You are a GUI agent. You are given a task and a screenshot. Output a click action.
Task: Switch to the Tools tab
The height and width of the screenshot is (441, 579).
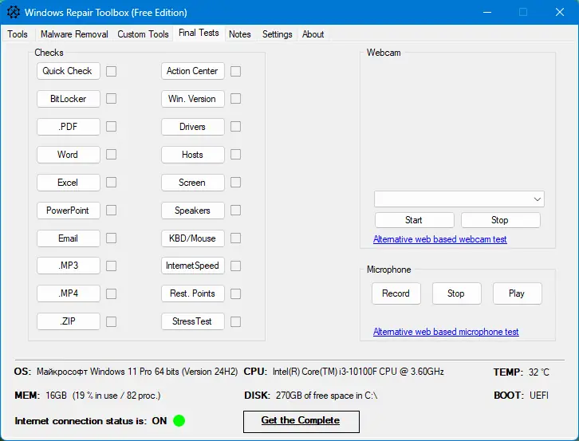tap(18, 34)
